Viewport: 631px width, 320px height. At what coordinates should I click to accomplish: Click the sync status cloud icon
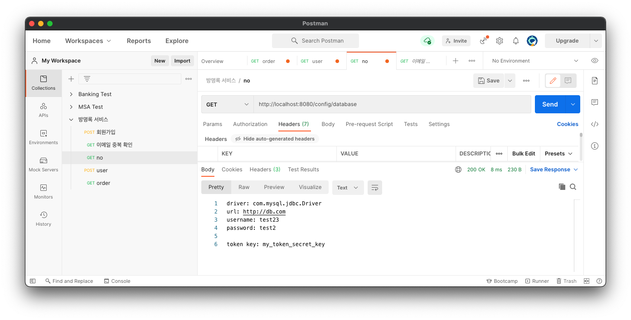click(427, 41)
